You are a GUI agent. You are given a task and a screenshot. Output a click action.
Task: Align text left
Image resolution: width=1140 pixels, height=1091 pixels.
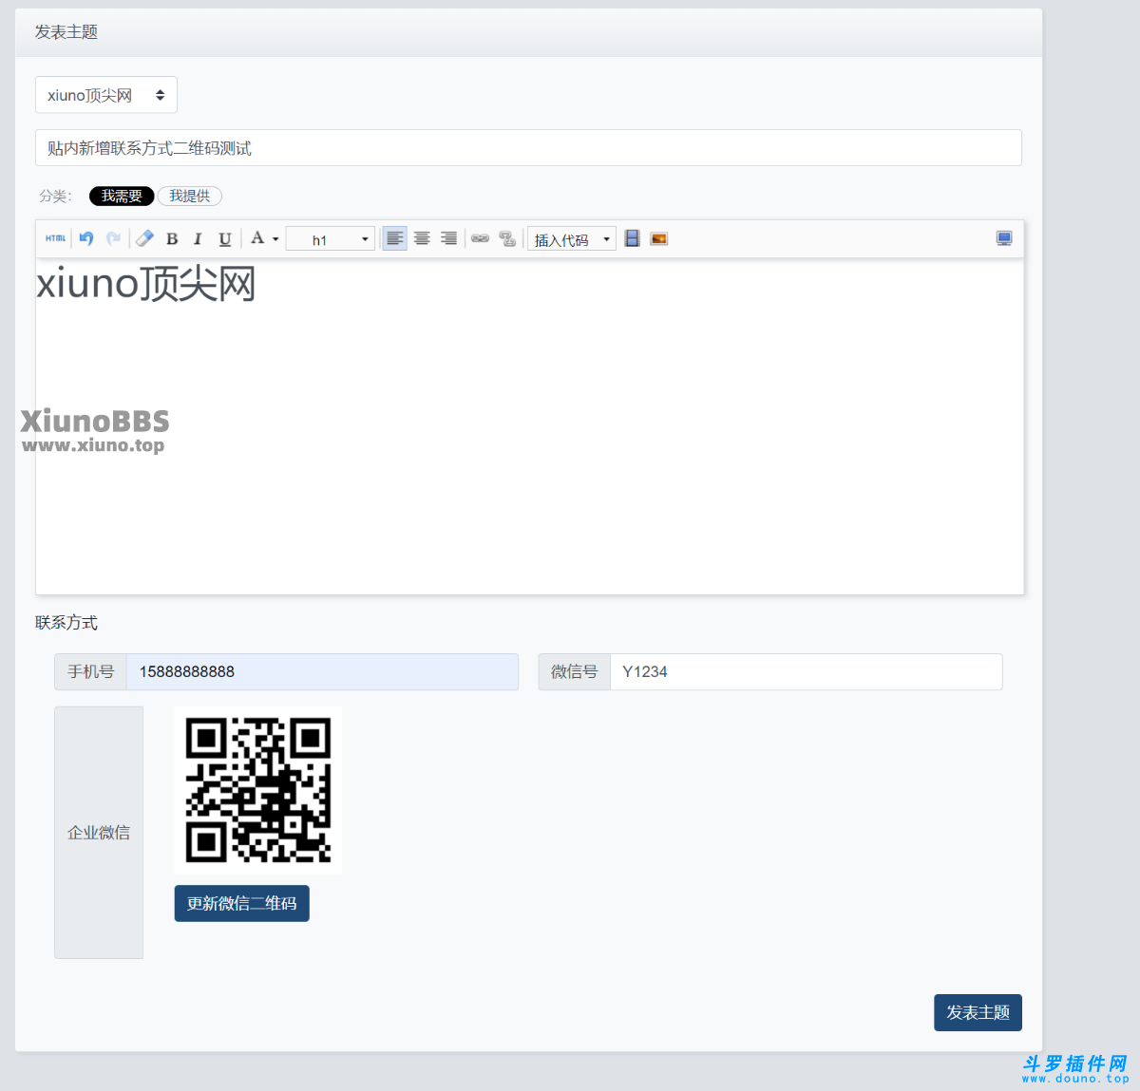click(394, 238)
